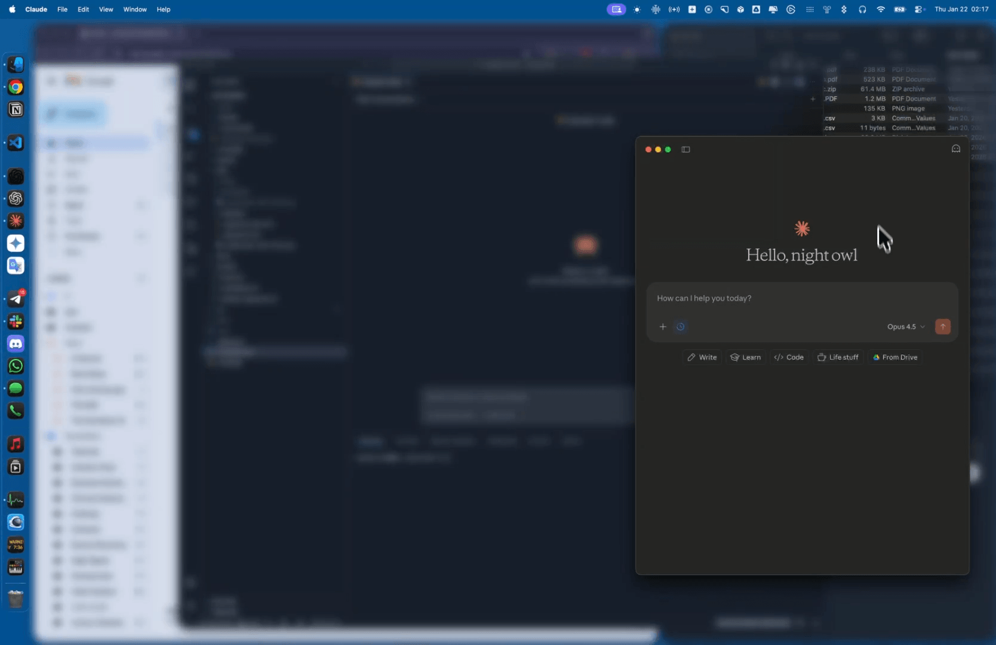Select the Write suggestion chip
Screen dimensions: 996x645
pyautogui.click(x=702, y=357)
